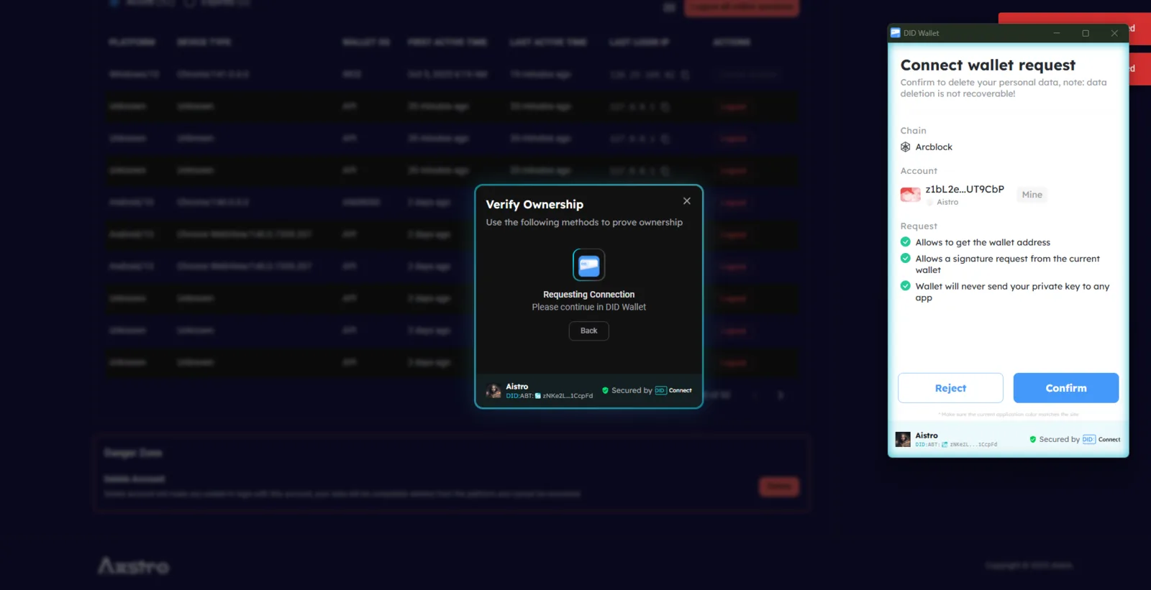Click the text 'Allows to get the wallet address'
Viewport: 1151px width, 590px height.
coord(983,242)
